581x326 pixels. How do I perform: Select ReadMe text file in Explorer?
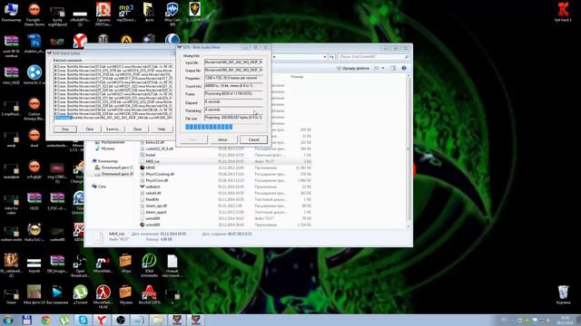pyautogui.click(x=225, y=199)
